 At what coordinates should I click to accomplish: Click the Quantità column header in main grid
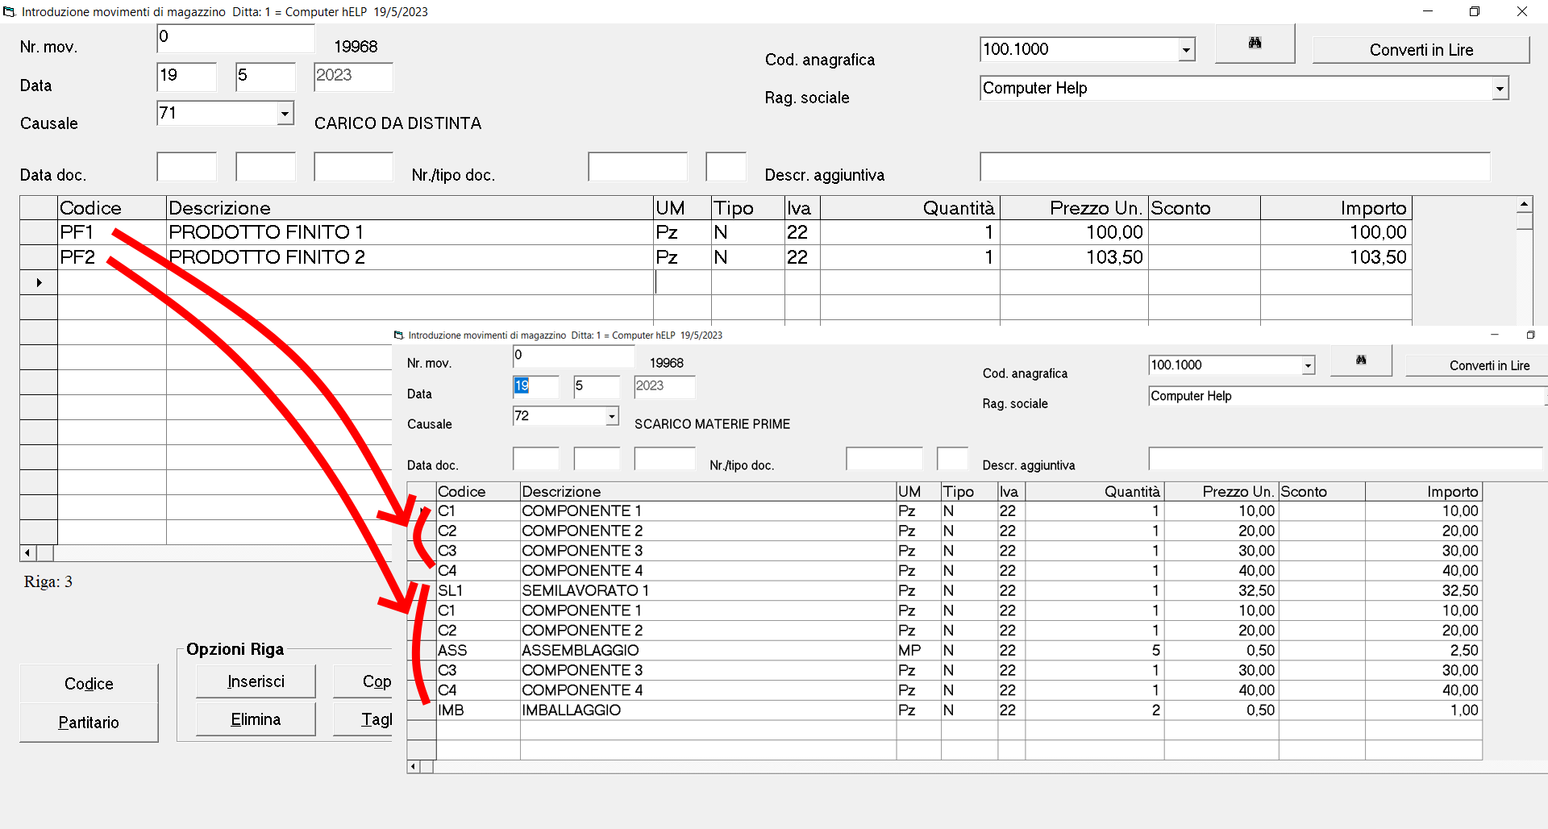point(910,208)
